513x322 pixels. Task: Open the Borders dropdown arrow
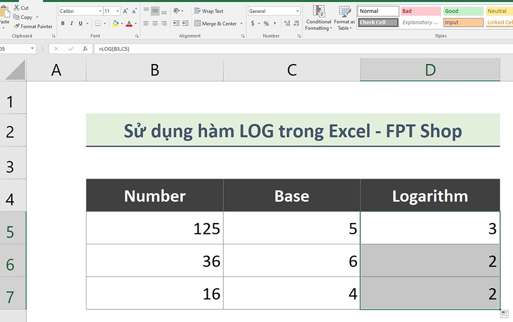click(x=105, y=23)
